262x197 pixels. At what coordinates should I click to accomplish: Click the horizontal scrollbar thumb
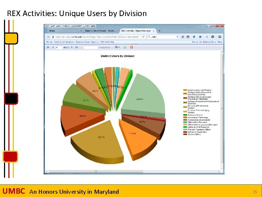tap(96, 171)
